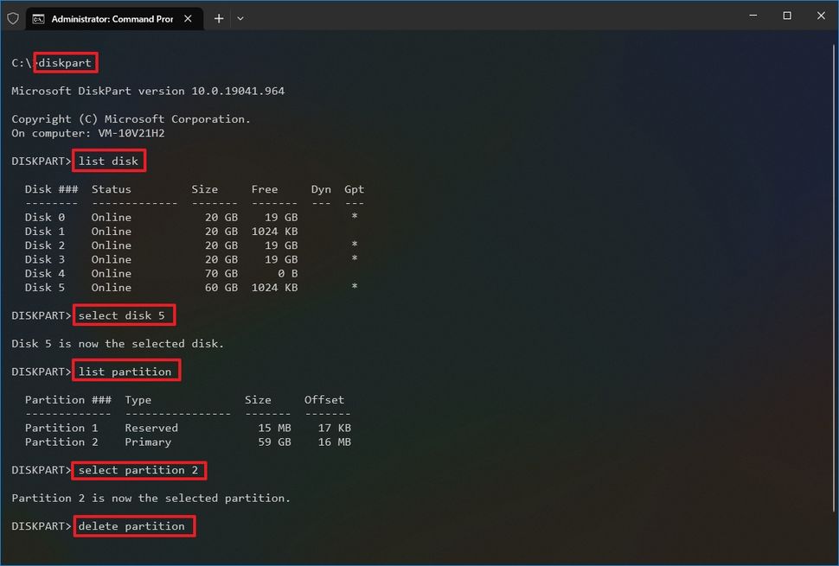Click the '59 GB' partition size
The width and height of the screenshot is (839, 566).
point(275,442)
